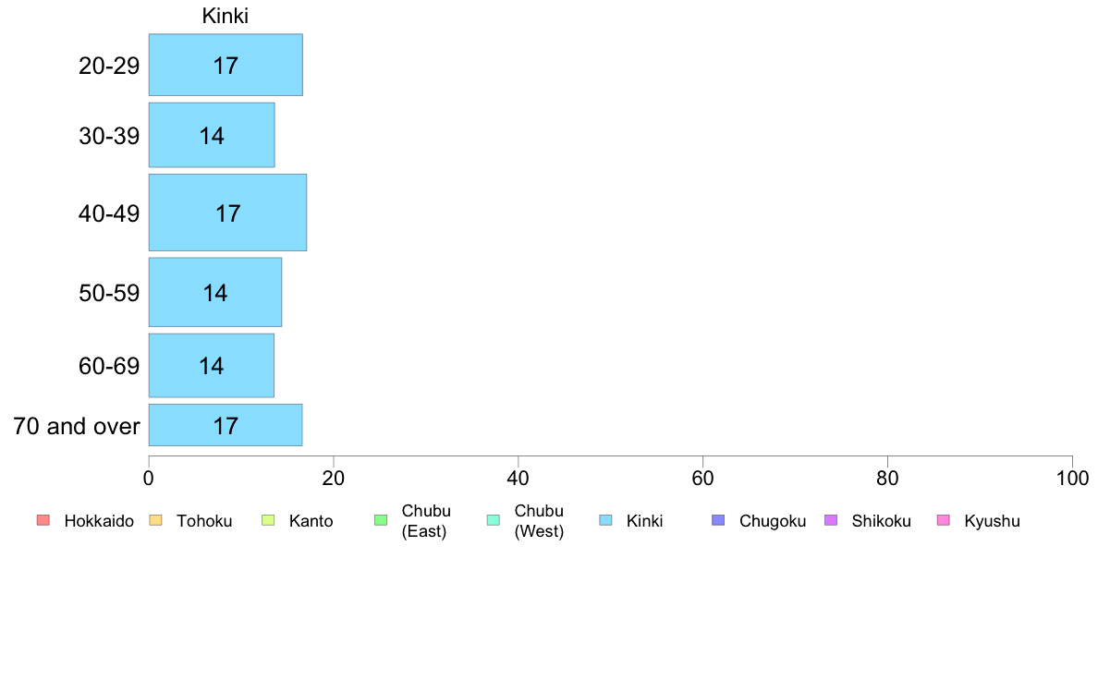Click the Hokkaido red legend swatch

point(43,521)
